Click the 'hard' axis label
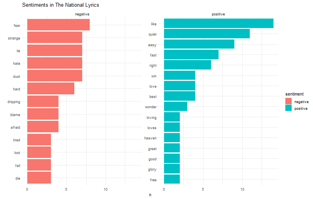The height and width of the screenshot is (199, 313). 17,89
